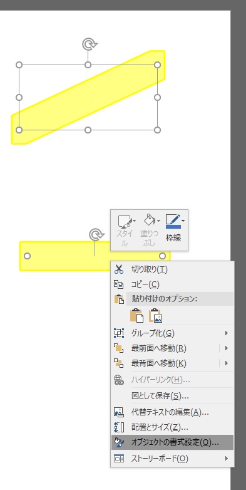Click the Copy icon in context menu

pyautogui.click(x=119, y=284)
